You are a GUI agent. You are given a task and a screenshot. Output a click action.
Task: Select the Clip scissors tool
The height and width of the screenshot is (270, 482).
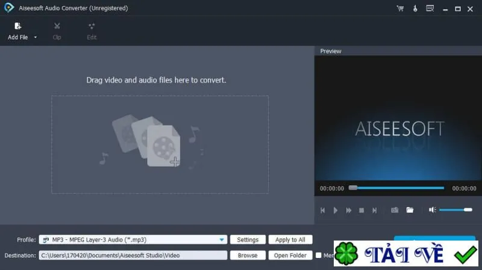(x=57, y=31)
